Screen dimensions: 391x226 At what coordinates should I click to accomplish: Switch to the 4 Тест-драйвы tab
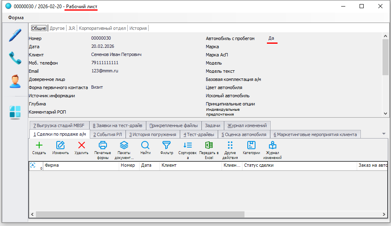(199, 134)
